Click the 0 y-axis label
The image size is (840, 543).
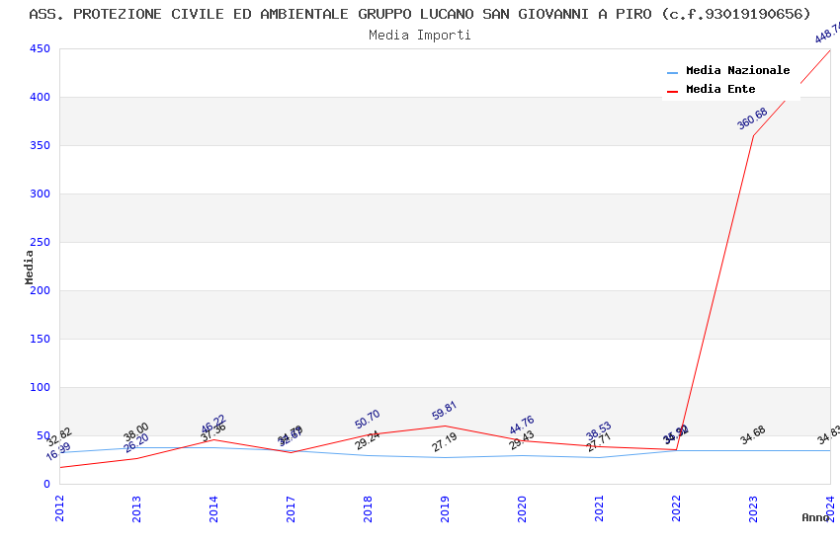47,484
